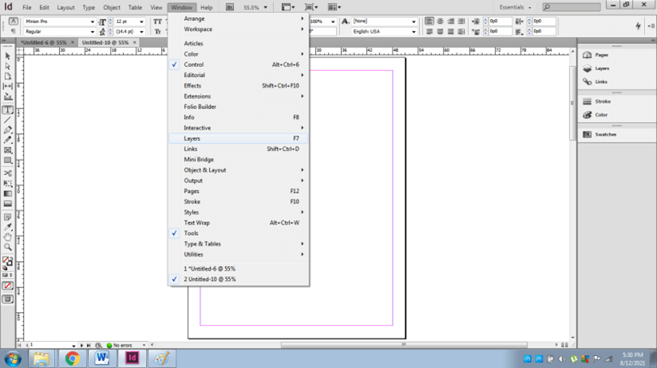The height and width of the screenshot is (368, 657).
Task: Click the horizontal scrollbar thumb
Action: click(x=404, y=345)
